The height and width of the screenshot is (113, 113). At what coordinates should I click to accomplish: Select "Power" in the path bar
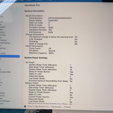point(67,107)
